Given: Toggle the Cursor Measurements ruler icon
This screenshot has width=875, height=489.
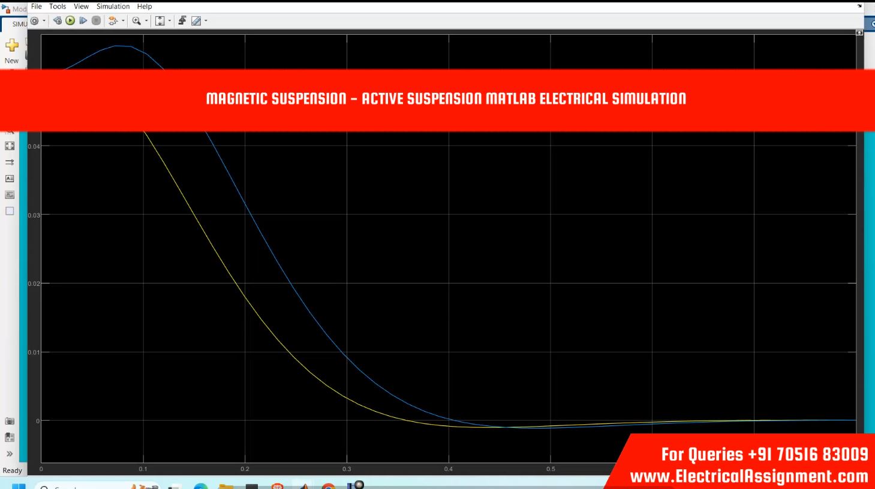Looking at the screenshot, I should pos(196,21).
